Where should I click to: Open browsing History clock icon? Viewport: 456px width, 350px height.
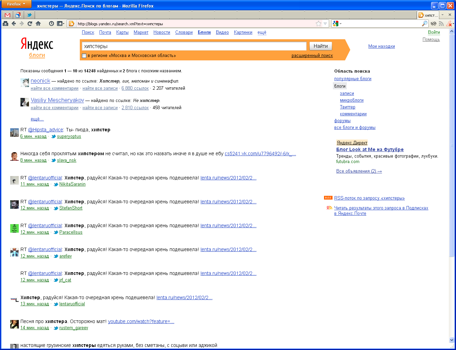pos(51,24)
